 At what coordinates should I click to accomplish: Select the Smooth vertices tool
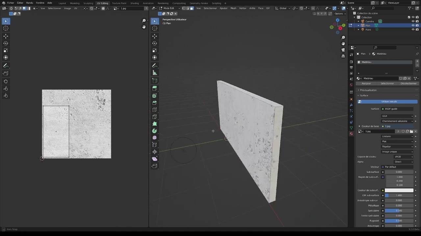pyautogui.click(x=155, y=138)
